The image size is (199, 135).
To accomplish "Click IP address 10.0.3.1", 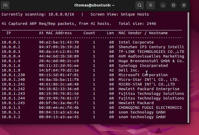I will click(11, 112).
